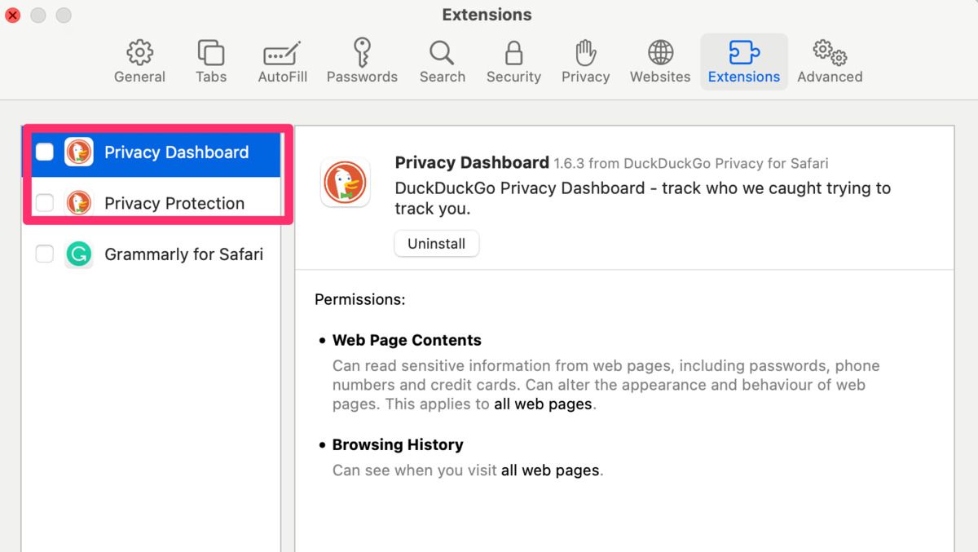Open the AutoFill pencil icon
The image size is (978, 552).
click(x=282, y=53)
